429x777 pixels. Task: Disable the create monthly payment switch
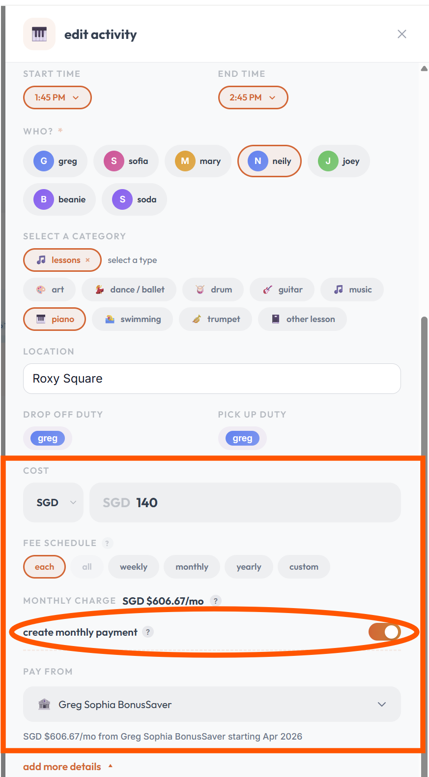tap(385, 632)
